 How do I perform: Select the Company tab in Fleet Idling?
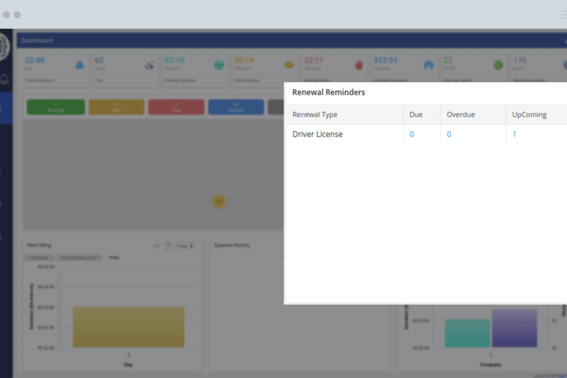click(x=39, y=258)
